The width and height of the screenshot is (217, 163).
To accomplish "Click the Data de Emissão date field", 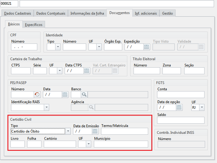I will (x=83, y=131).
